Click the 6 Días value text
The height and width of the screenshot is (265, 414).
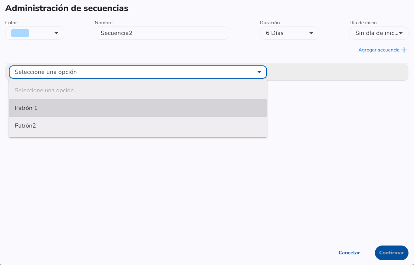(x=275, y=33)
